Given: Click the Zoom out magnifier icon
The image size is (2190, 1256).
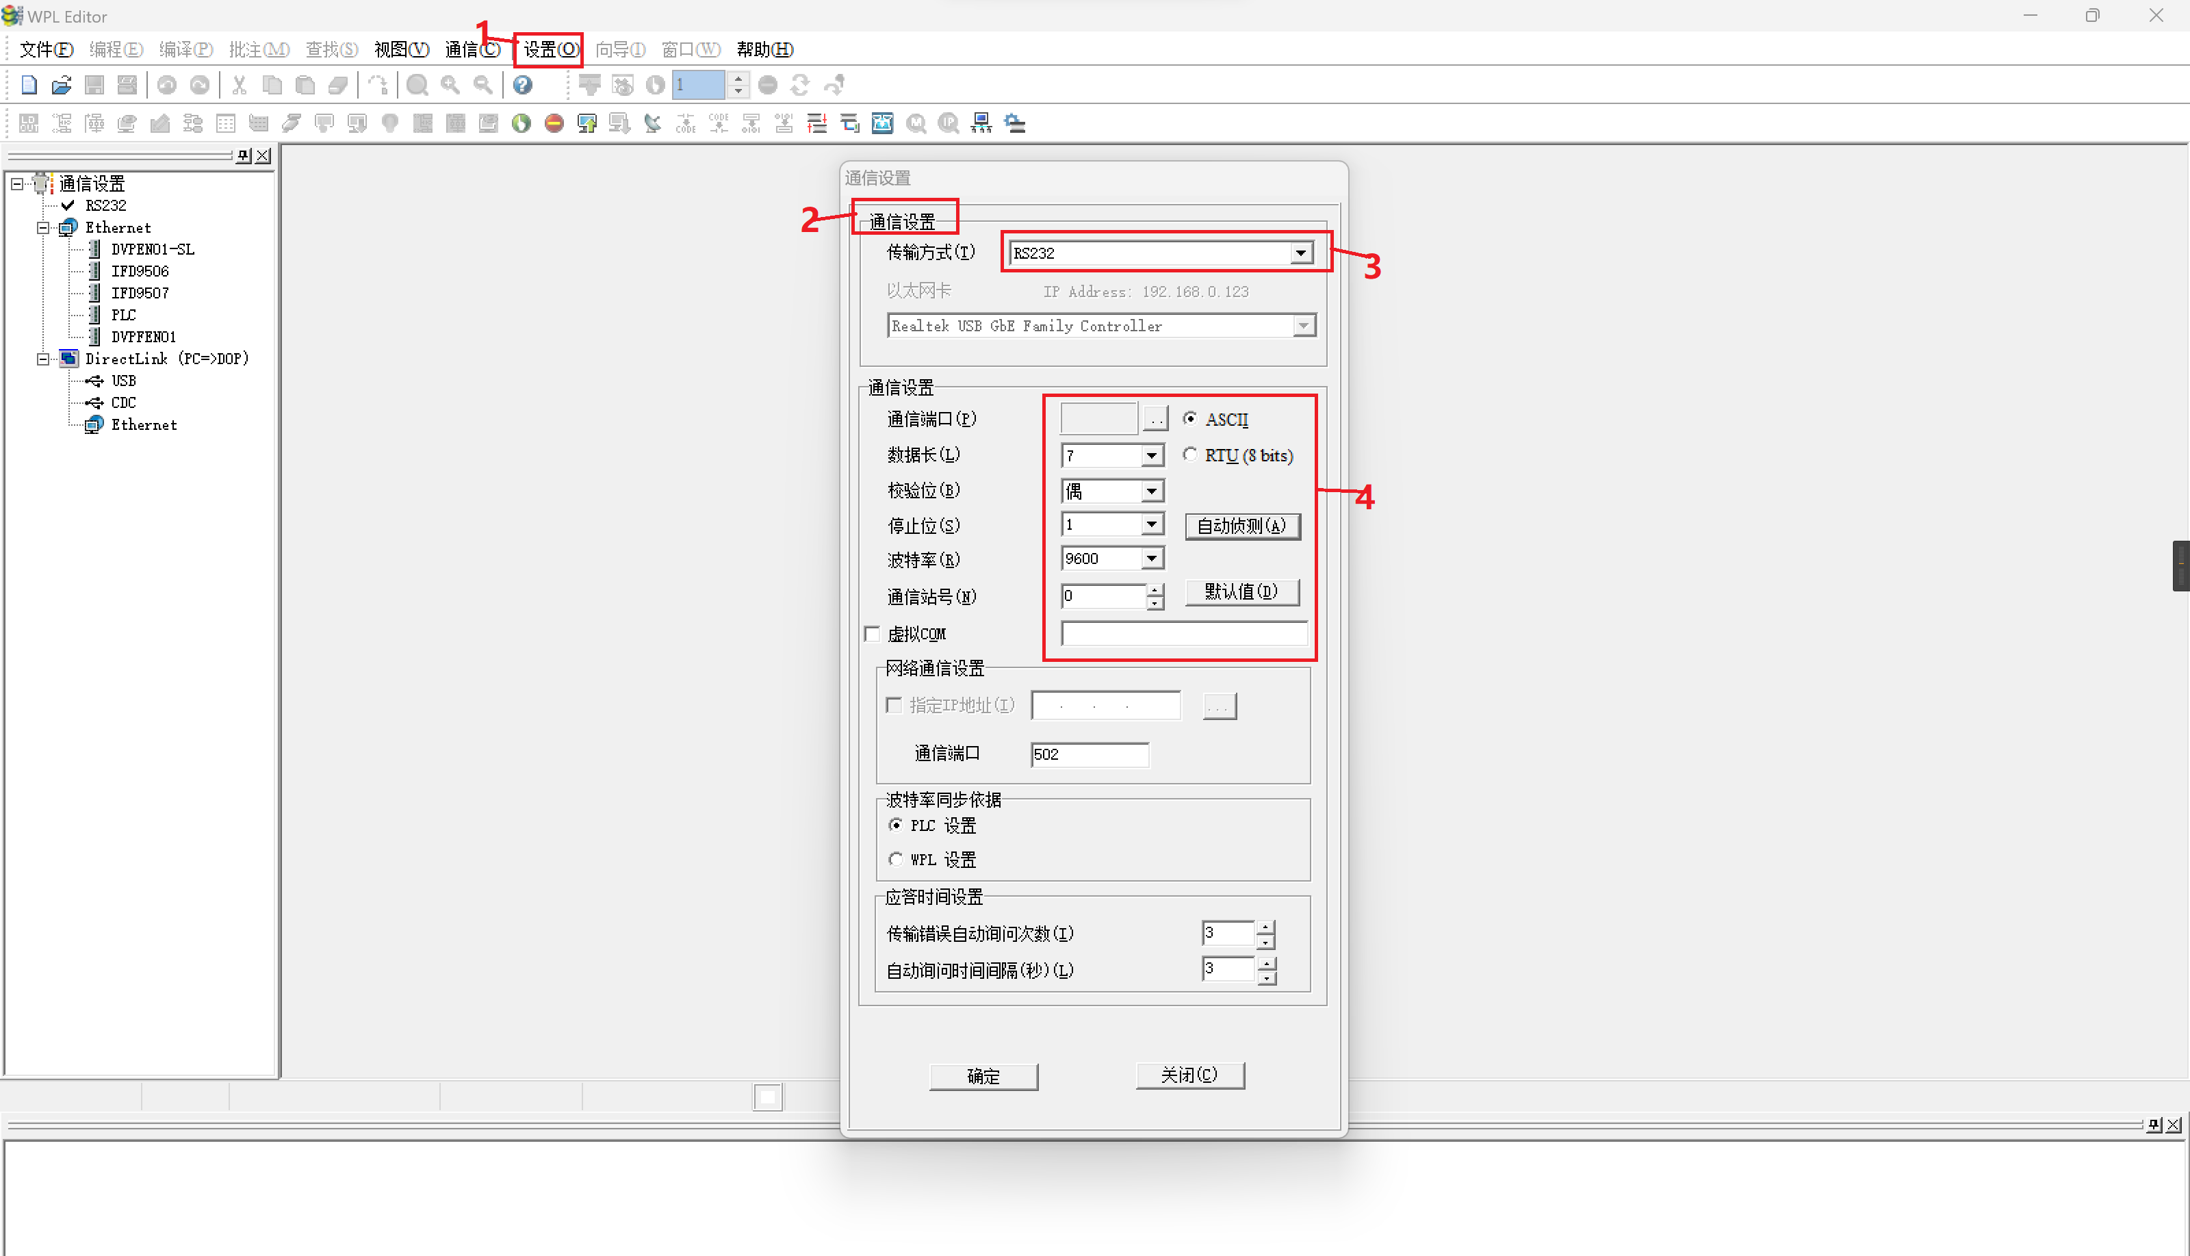Looking at the screenshot, I should coord(483,85).
